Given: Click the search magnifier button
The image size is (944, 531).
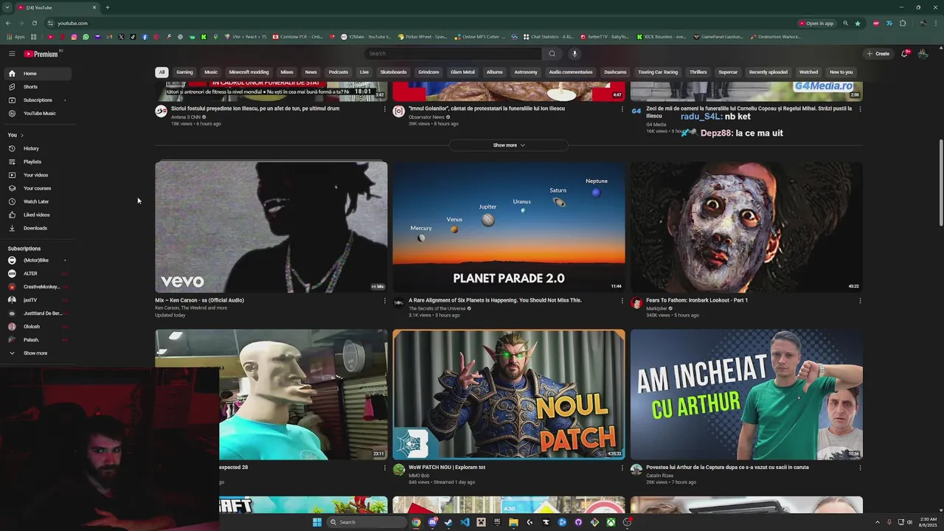Looking at the screenshot, I should point(552,54).
